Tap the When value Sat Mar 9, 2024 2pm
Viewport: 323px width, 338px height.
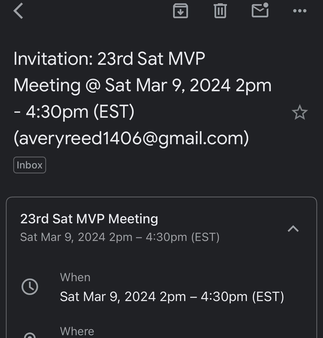[172, 297]
